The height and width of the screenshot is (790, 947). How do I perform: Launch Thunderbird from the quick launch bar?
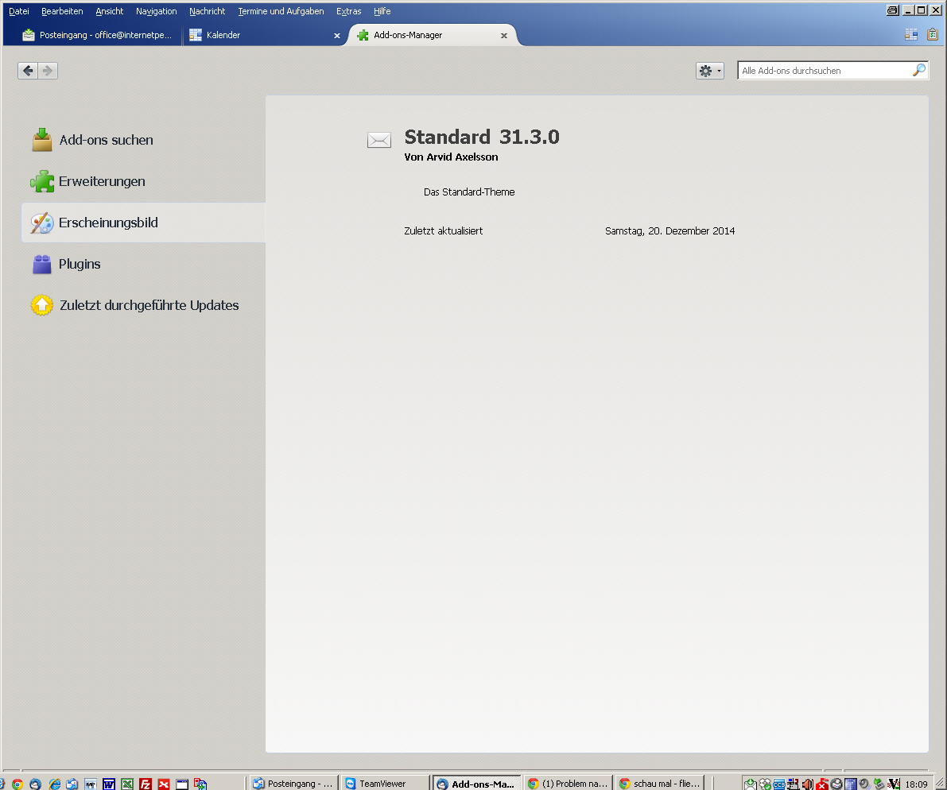click(35, 784)
